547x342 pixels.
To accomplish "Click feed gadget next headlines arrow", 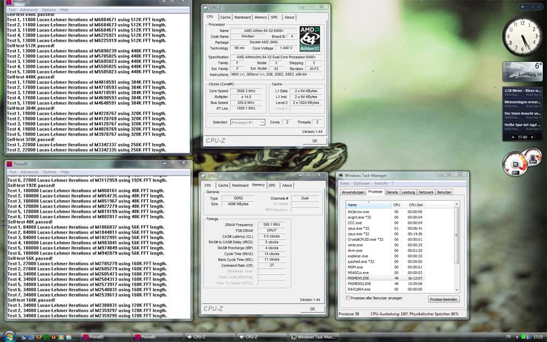I will [x=532, y=137].
